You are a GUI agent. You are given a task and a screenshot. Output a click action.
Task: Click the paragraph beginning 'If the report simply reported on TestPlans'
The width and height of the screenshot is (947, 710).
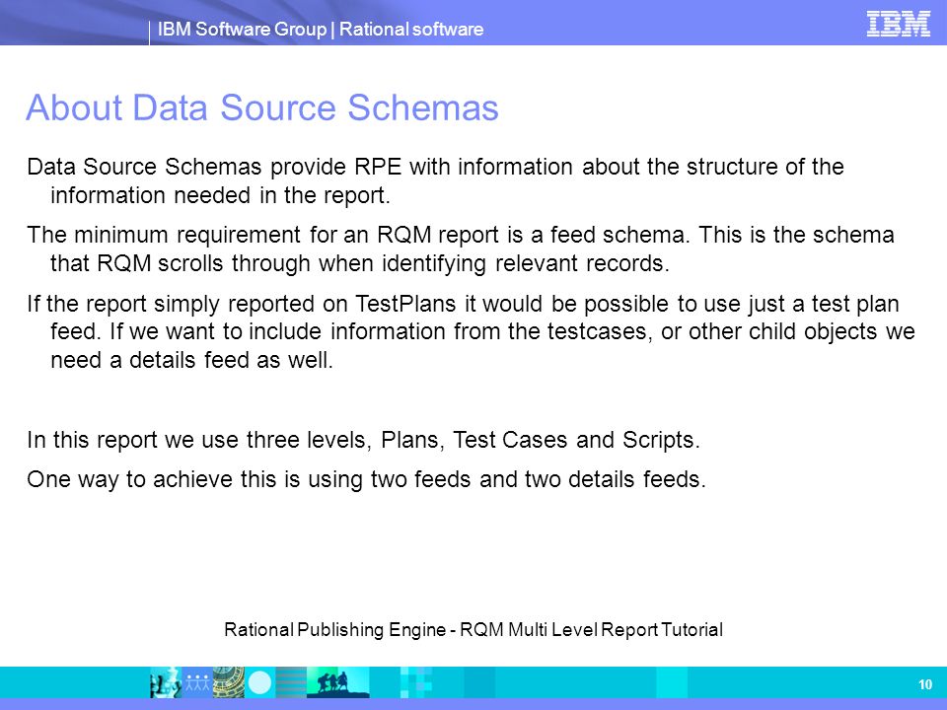(x=472, y=331)
